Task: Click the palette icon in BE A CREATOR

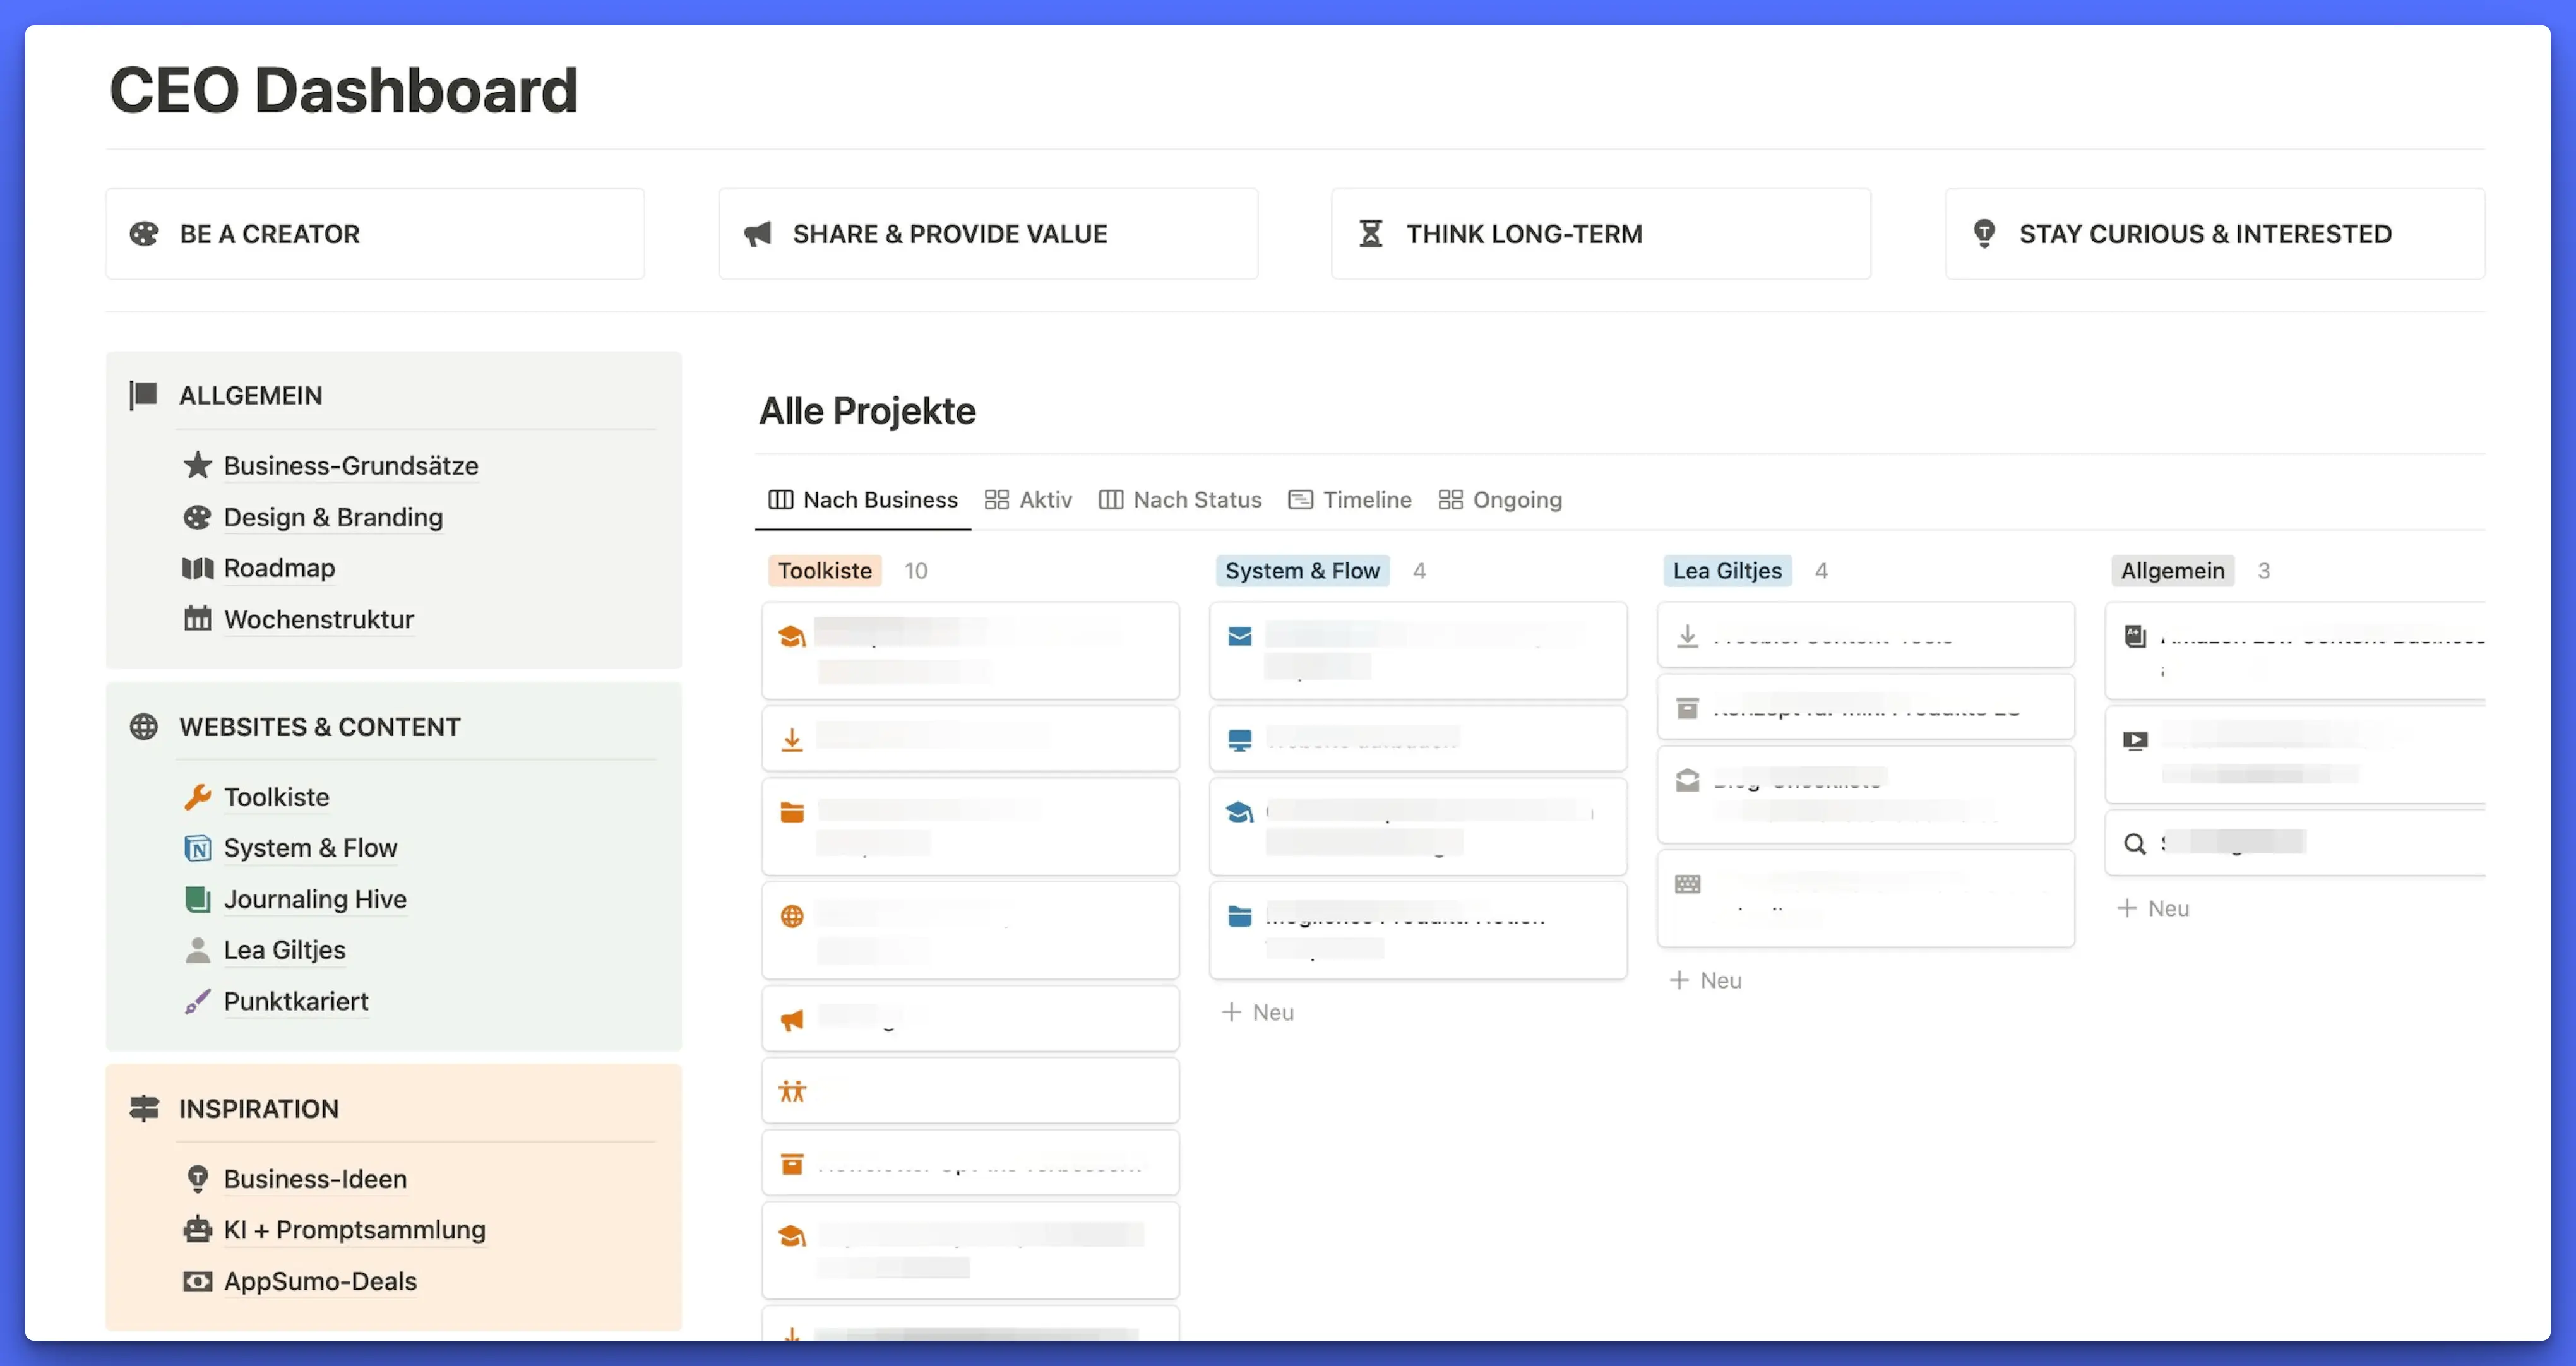Action: tap(144, 234)
